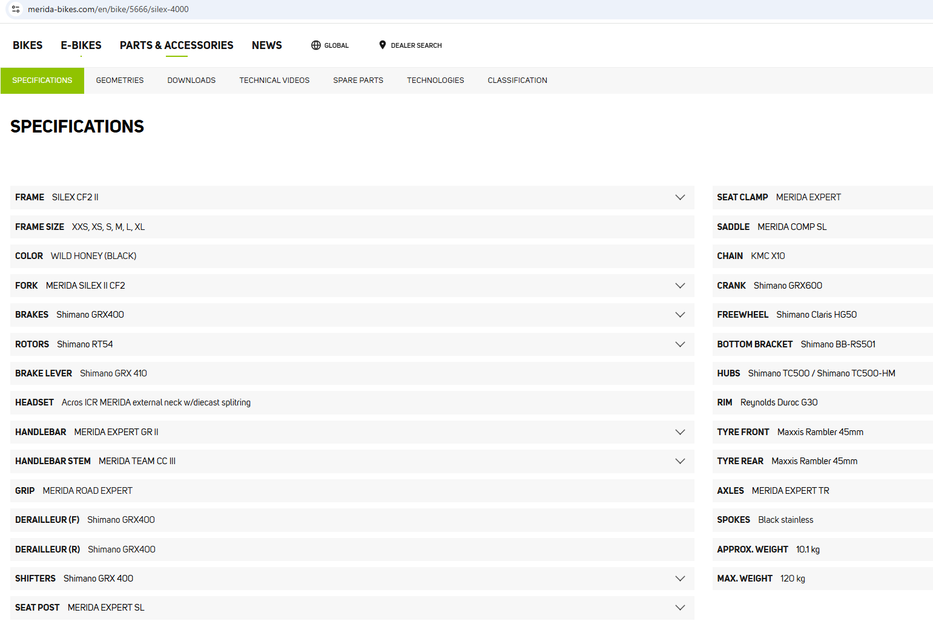Switch to the GEOMETRIES tab
Screen dimensions: 933x633
click(x=120, y=80)
